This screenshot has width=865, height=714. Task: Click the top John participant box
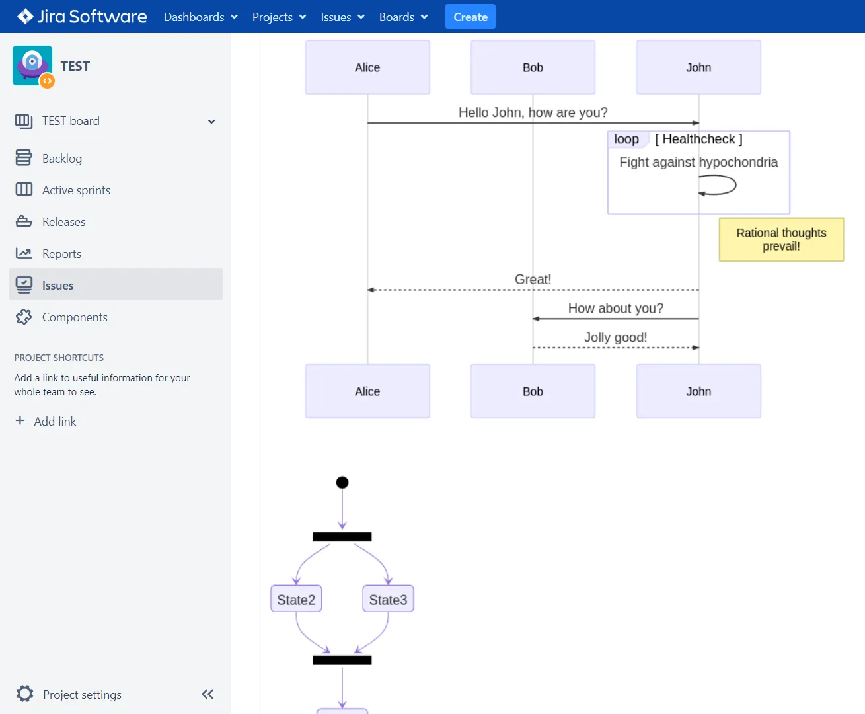(698, 67)
